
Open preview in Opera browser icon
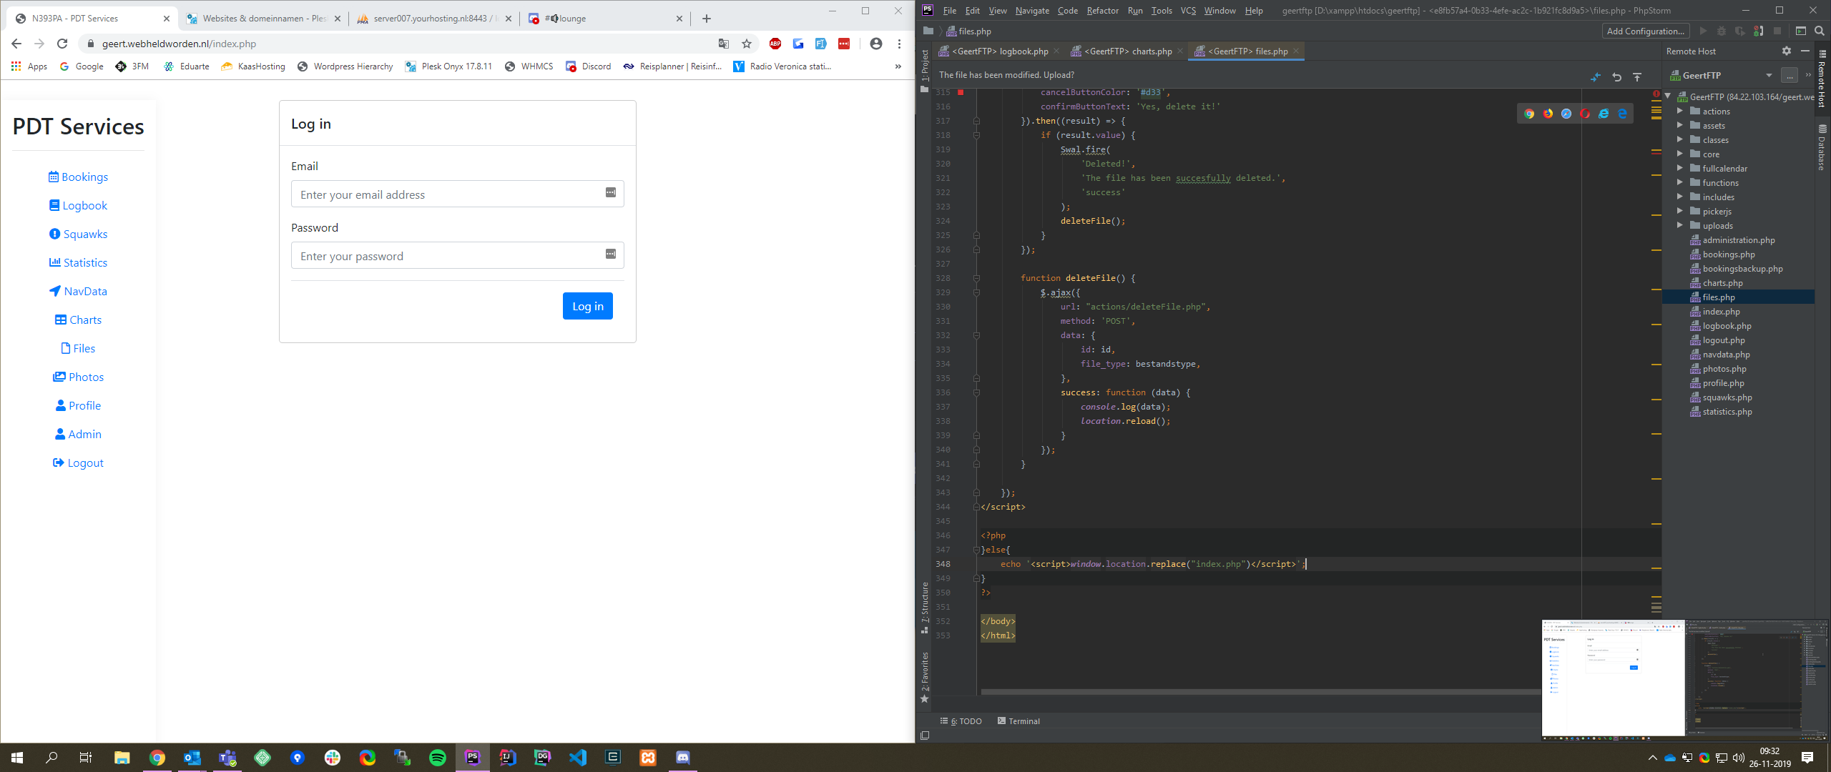point(1585,114)
